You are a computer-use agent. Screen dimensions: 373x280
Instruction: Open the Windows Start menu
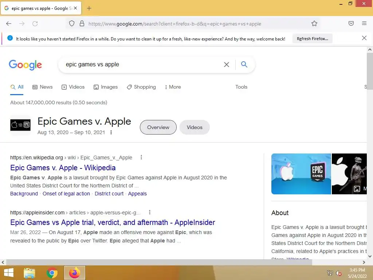(x=9, y=273)
